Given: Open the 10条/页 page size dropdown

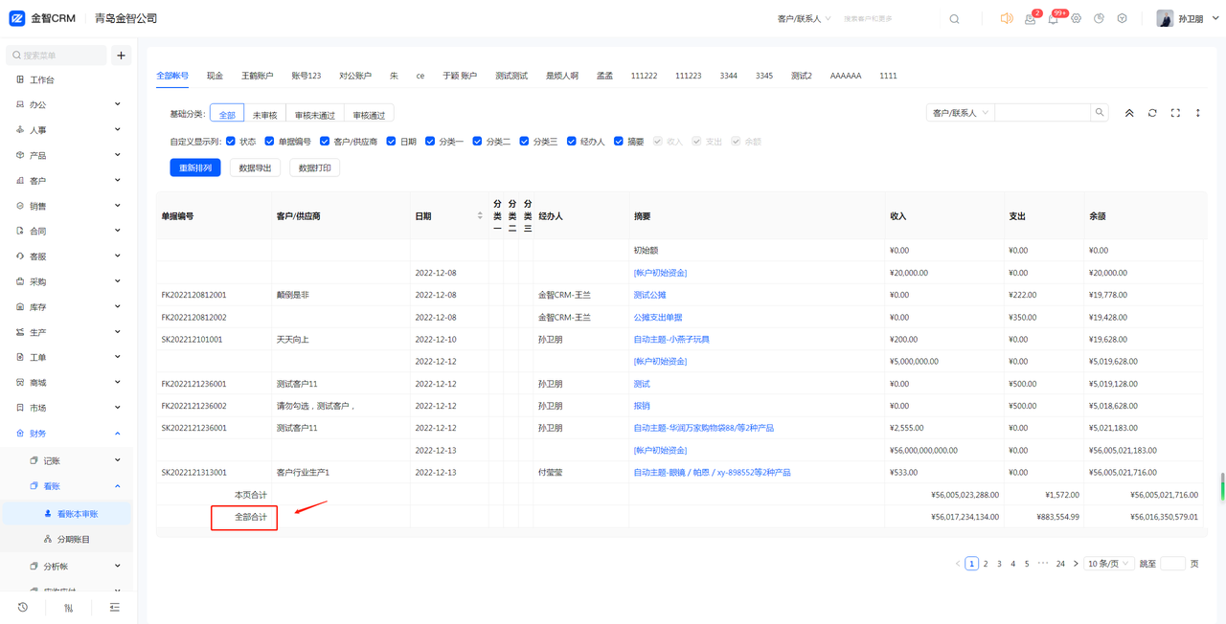Looking at the screenshot, I should point(1111,564).
